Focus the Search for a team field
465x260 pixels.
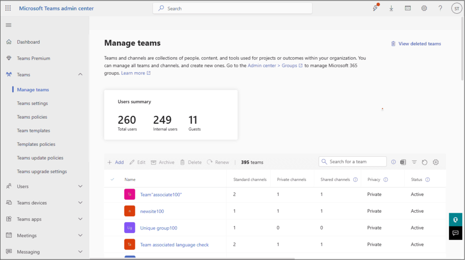click(352, 162)
